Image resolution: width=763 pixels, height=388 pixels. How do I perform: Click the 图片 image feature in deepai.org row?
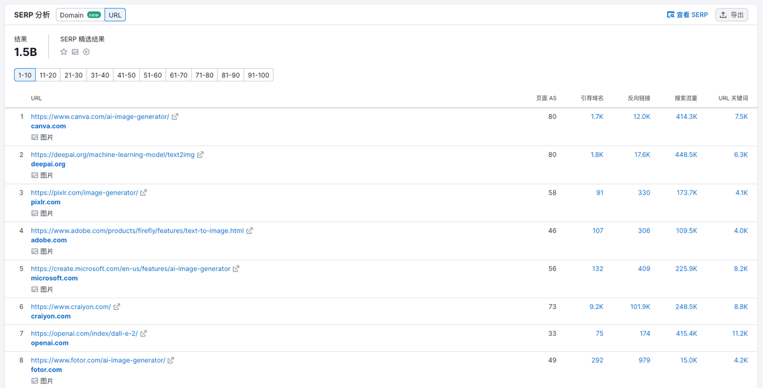pos(42,175)
